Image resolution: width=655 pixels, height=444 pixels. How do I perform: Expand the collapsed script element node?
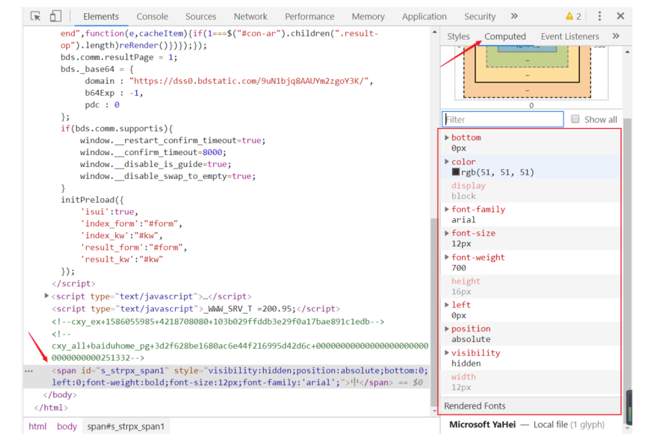pos(47,296)
